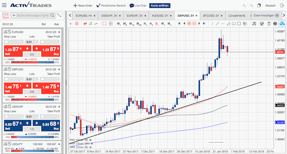The height and width of the screenshot is (154, 287).
Task: Click the round dark toolbar icon
Action: 275,23
